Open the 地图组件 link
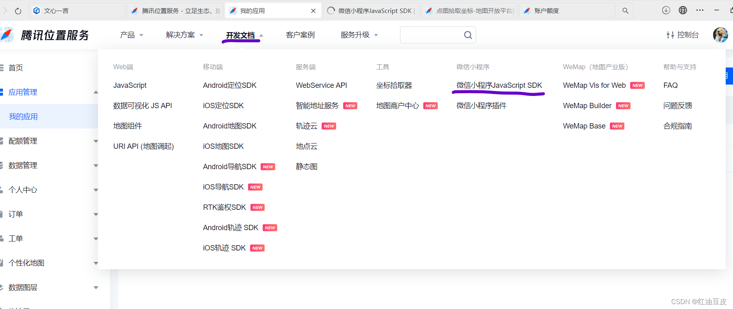 click(128, 126)
